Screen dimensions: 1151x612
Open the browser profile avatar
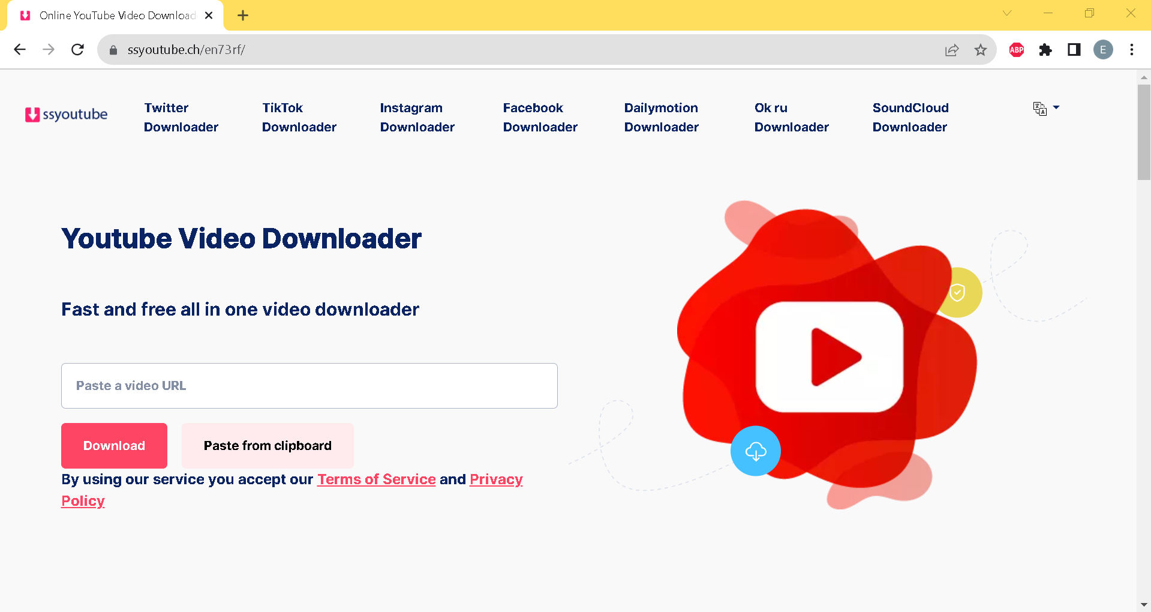1103,50
